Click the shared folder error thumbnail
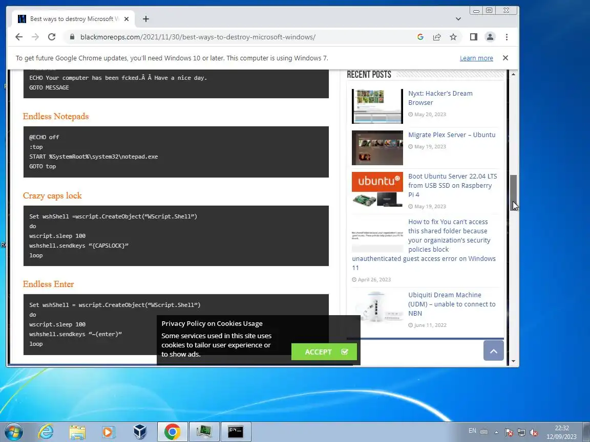Viewport: 590px width, 442px height. [377, 235]
